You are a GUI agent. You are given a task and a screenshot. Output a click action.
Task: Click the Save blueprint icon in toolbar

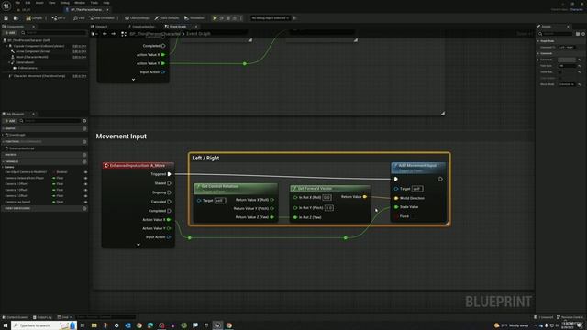pyautogui.click(x=6, y=18)
